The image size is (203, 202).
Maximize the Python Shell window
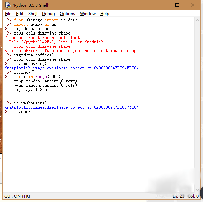click(177, 5)
